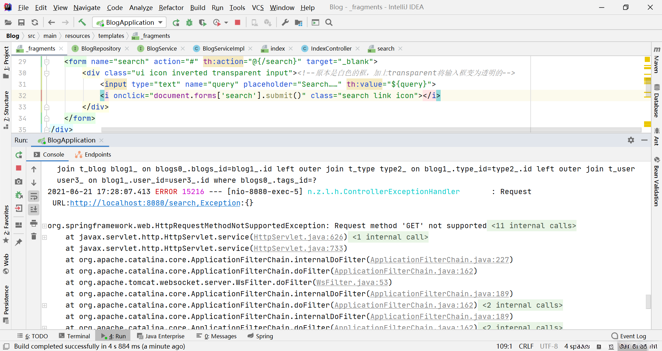Click the console vertical scrollbar thumb
This screenshot has height=351, width=662.
pyautogui.click(x=648, y=301)
